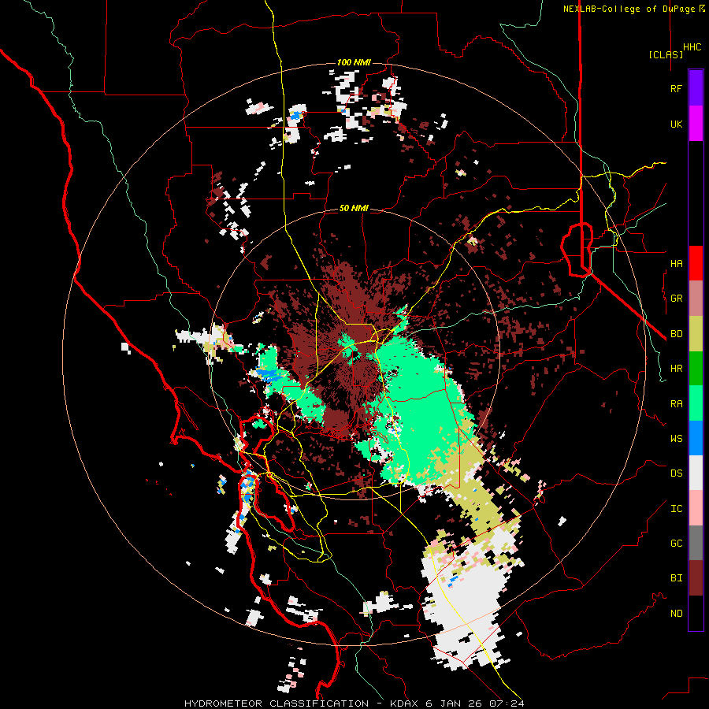Click the IC legend label
Image resolution: width=709 pixels, height=709 pixels.
pyautogui.click(x=676, y=509)
